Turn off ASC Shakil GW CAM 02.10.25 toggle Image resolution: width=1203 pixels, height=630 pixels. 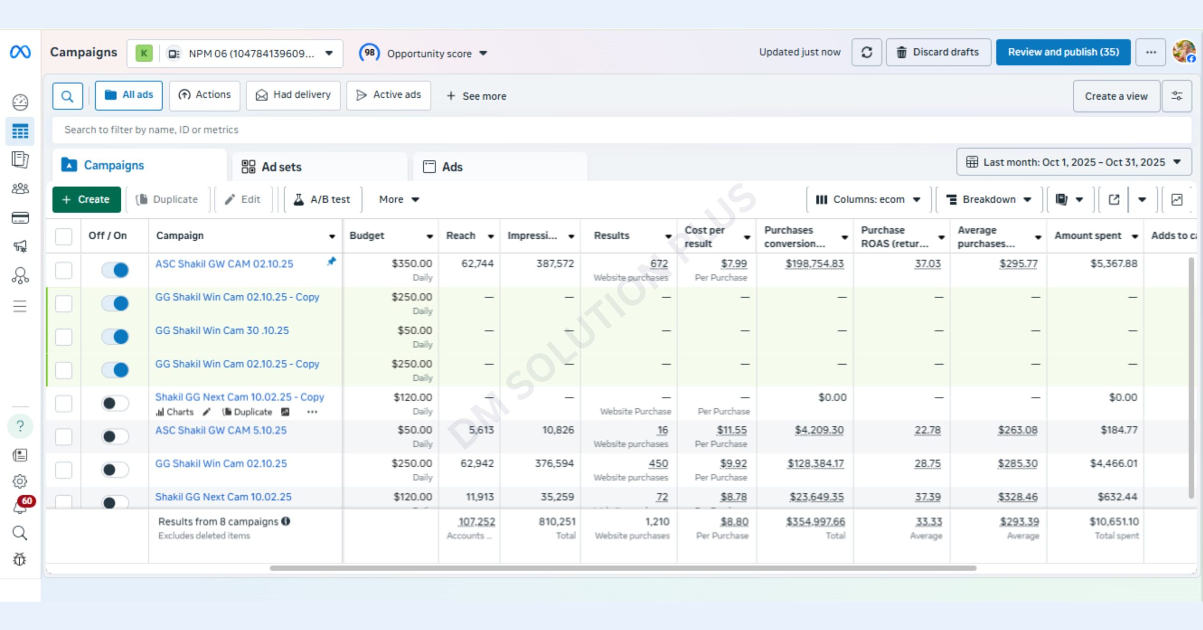pos(115,270)
